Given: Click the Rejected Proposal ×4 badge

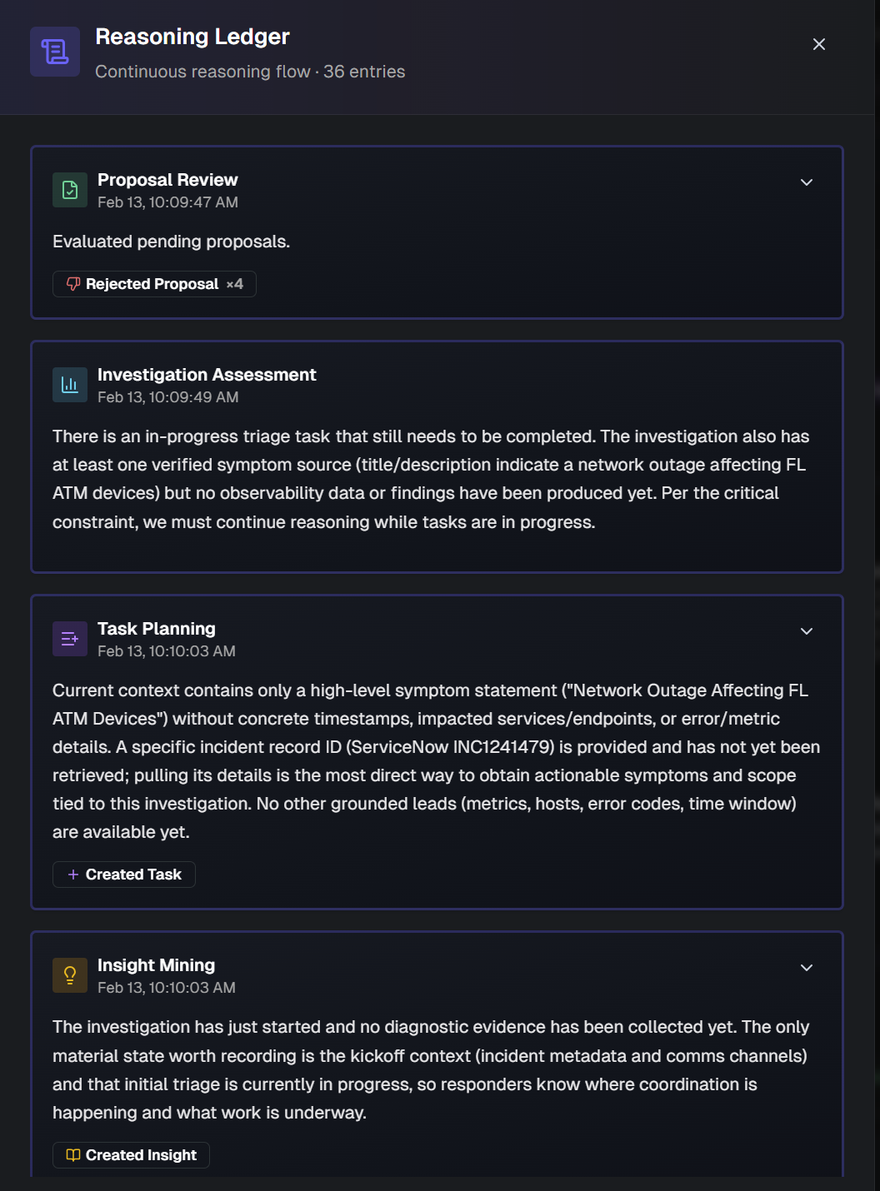Looking at the screenshot, I should 153,284.
